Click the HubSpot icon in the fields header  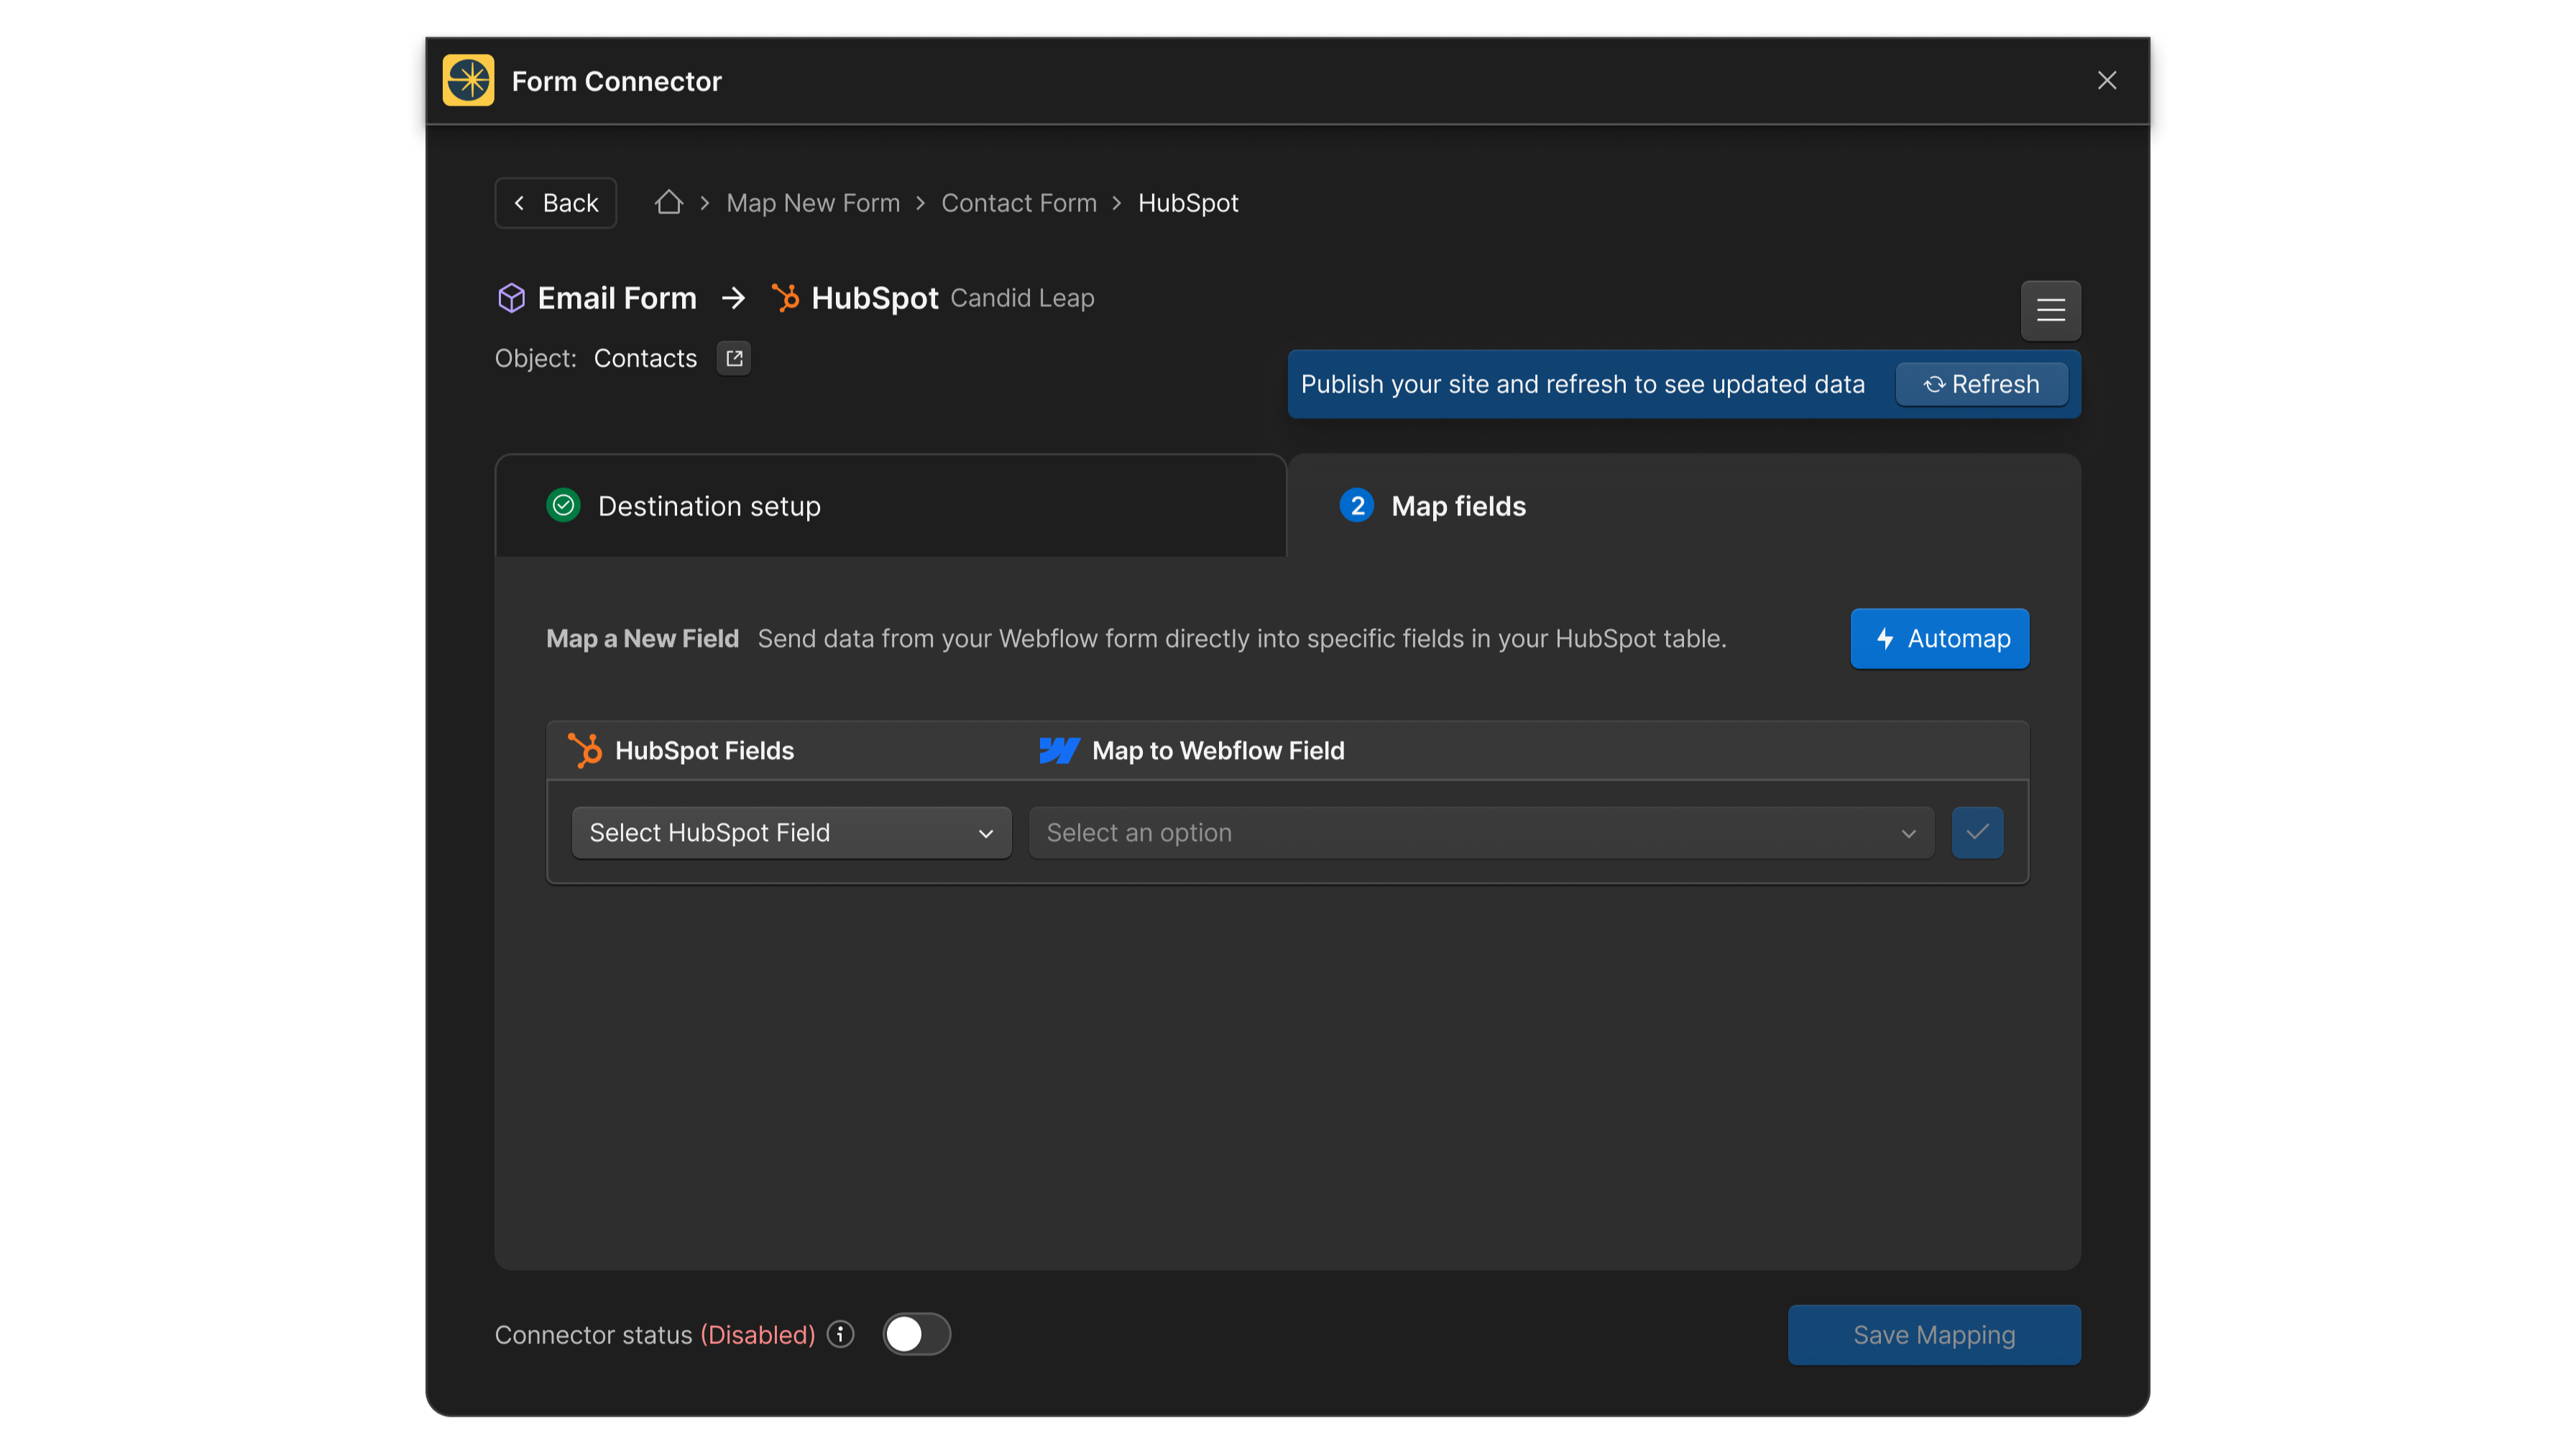tap(585, 750)
